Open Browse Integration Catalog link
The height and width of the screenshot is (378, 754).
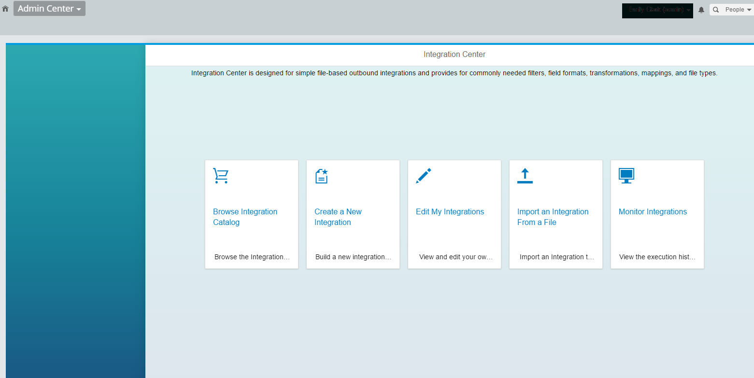[245, 217]
